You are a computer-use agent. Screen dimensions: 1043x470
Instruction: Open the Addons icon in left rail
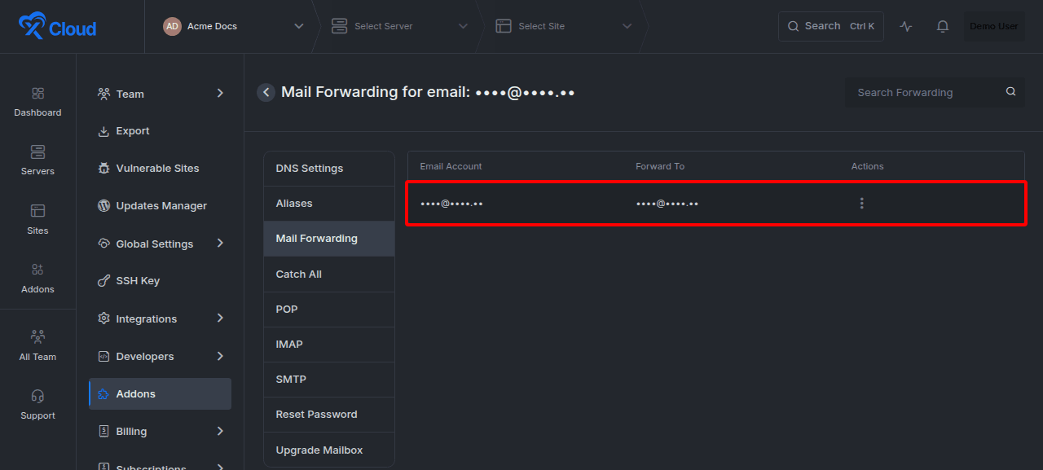[x=37, y=270]
